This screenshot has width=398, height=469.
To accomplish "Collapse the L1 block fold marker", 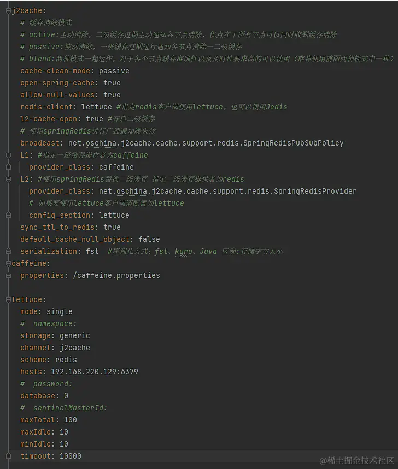I will point(8,155).
